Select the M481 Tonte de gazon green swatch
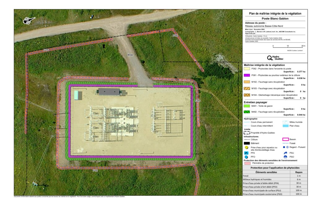Viewport: 317px width, 205px height. pyautogui.click(x=247, y=106)
